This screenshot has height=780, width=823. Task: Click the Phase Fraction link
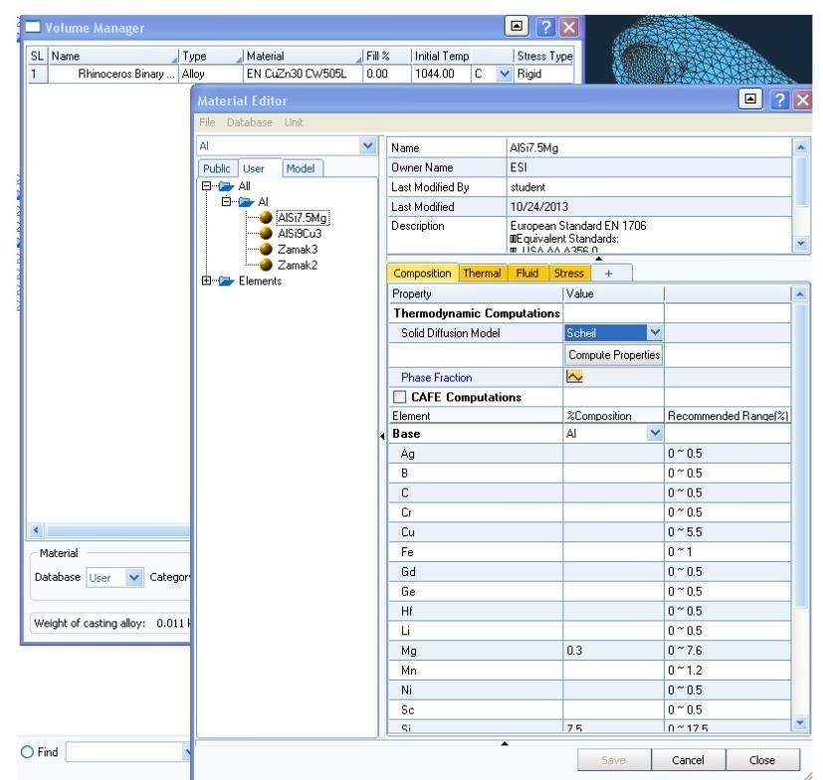[437, 377]
